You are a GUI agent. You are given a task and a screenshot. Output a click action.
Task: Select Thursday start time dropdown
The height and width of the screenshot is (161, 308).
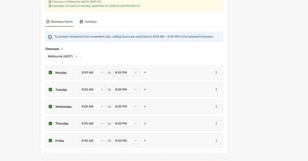click(92, 123)
